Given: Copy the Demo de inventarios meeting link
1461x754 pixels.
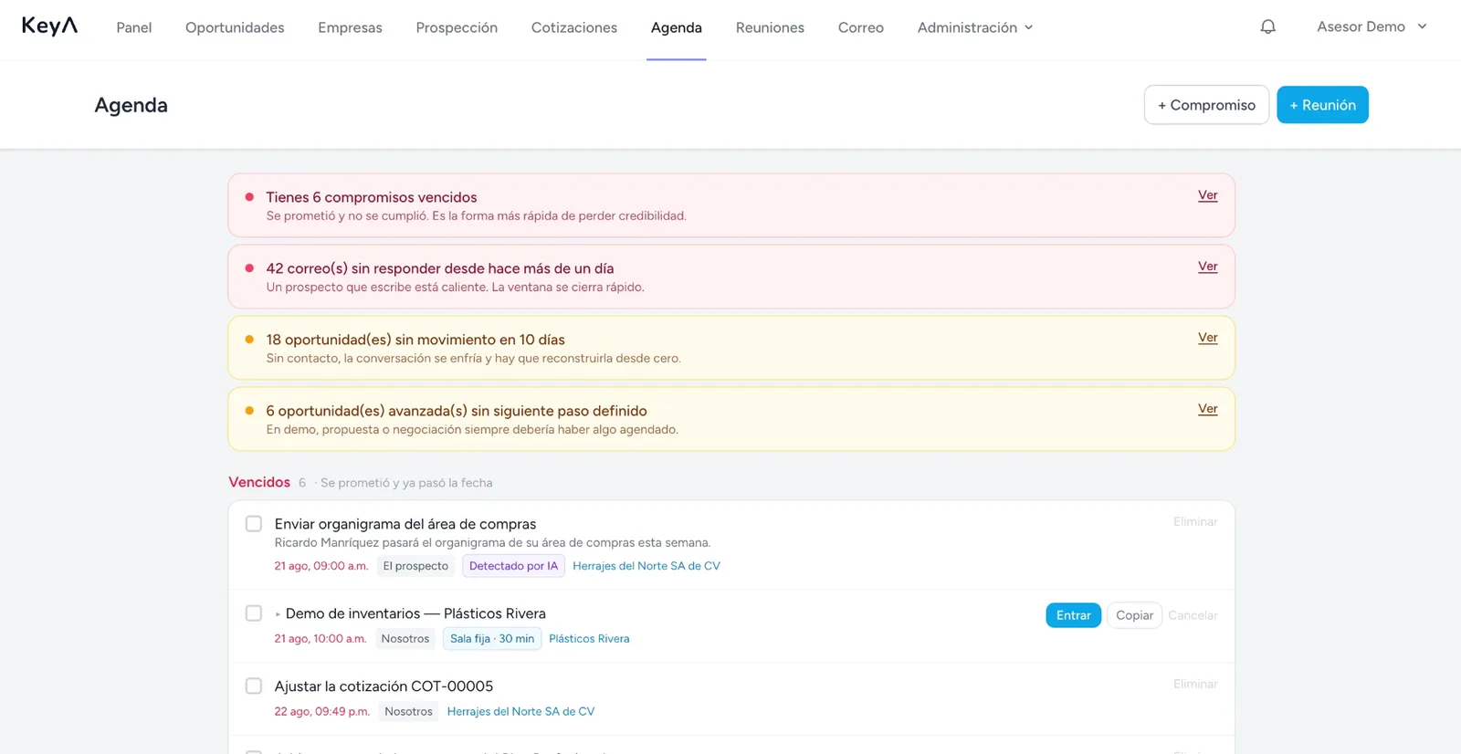Looking at the screenshot, I should pyautogui.click(x=1134, y=615).
